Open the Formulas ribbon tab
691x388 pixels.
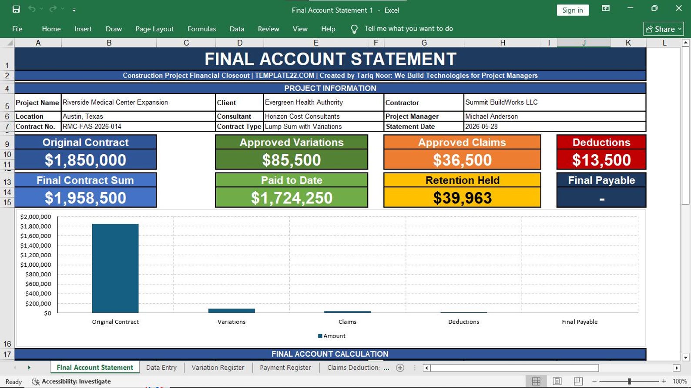coord(201,29)
